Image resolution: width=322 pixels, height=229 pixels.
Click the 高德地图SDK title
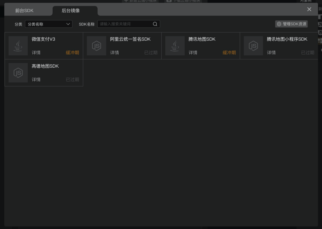click(x=45, y=66)
